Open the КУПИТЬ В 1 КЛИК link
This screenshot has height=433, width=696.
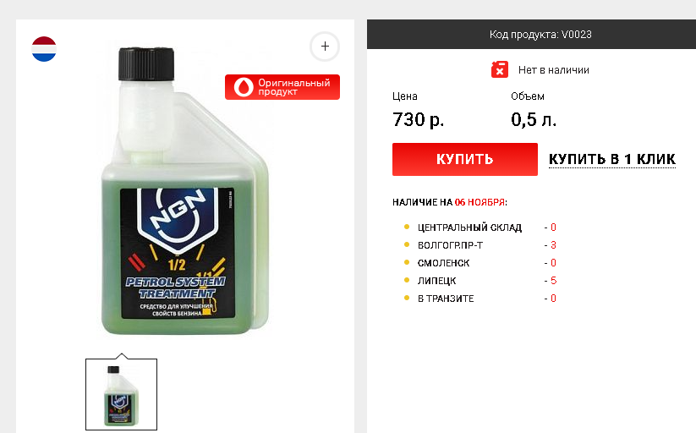coord(612,159)
